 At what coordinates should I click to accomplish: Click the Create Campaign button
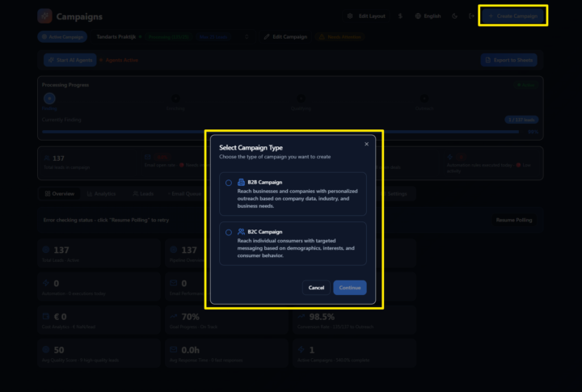point(512,16)
